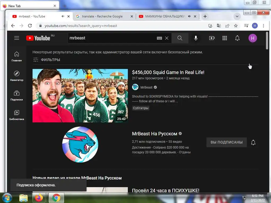Open the tab search dropdown chevron

tap(237, 16)
